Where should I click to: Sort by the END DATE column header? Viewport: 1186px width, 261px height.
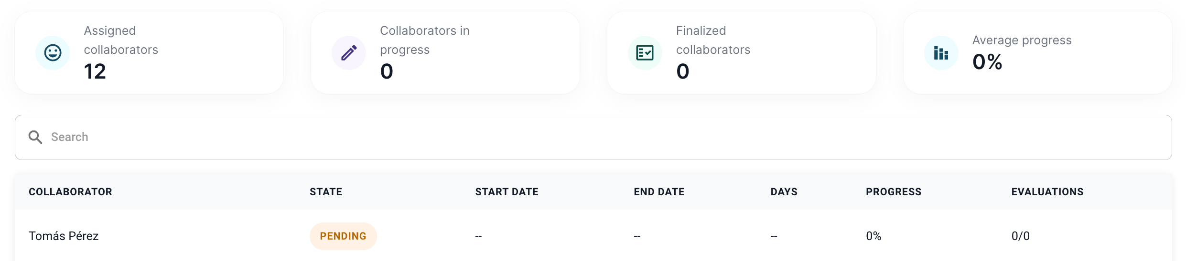tap(659, 192)
